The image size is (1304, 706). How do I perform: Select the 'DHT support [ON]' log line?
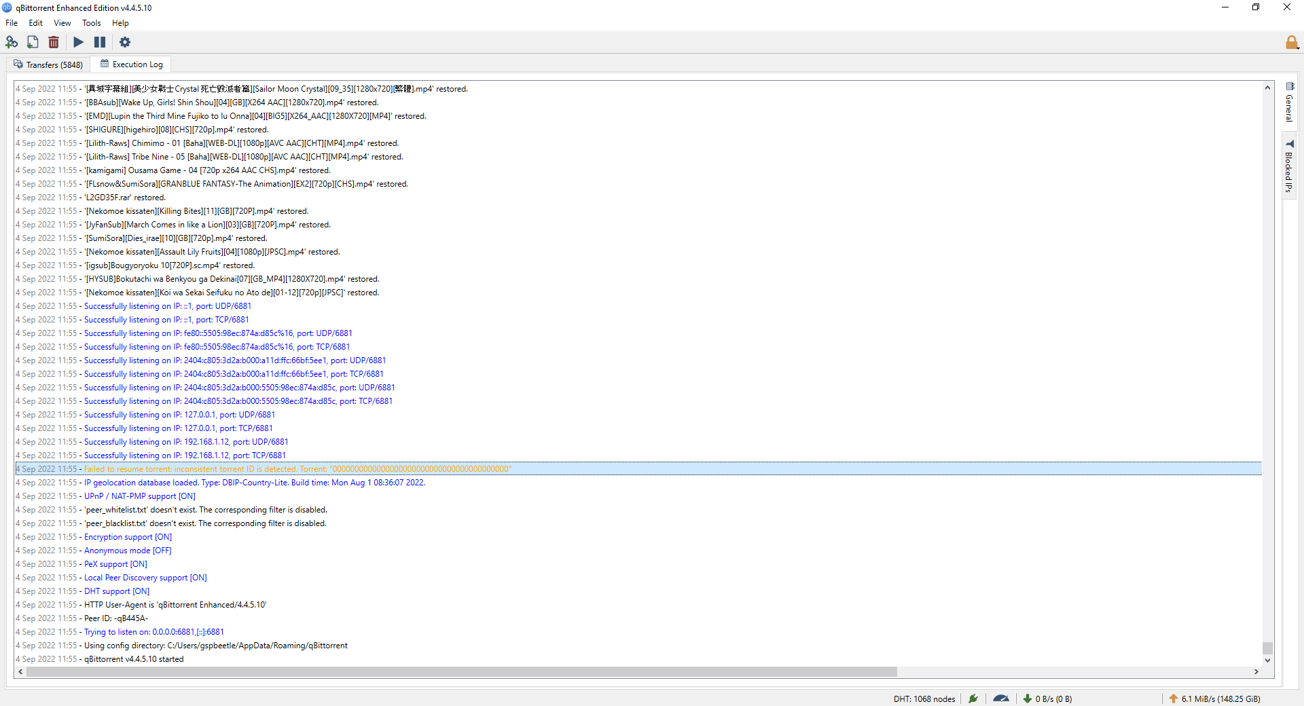pos(638,591)
